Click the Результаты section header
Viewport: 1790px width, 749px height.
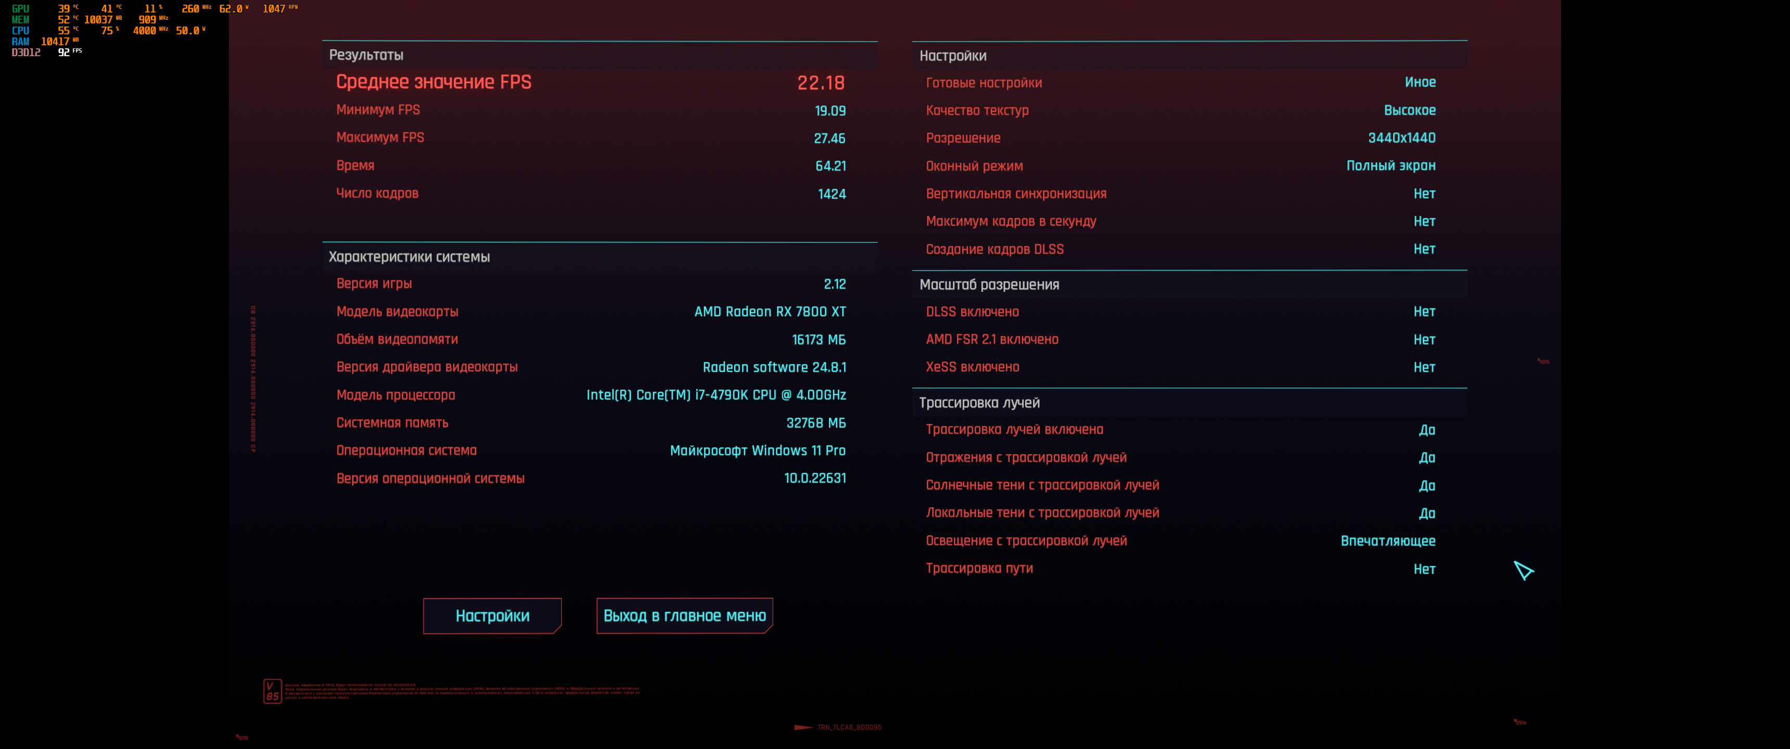366,55
